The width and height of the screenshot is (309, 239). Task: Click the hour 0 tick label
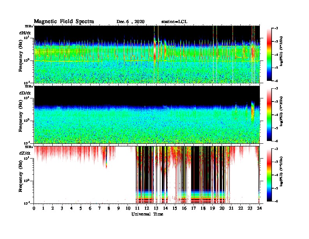[x=34, y=208]
